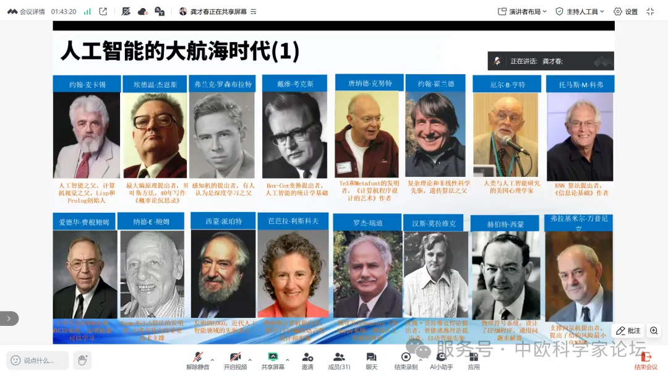Screen dimensions: 668x376
Task: Expand the arrow next to 共享屏幕
Action: 286,359
